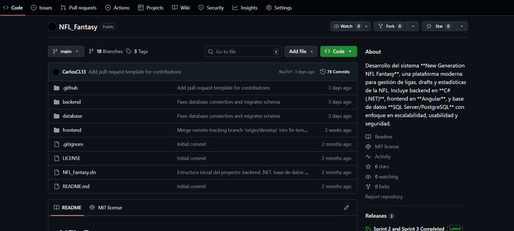The width and height of the screenshot is (514, 231).
Task: Open frontend's 'Merge remote-tracking branch' commit message
Action: coord(243,130)
